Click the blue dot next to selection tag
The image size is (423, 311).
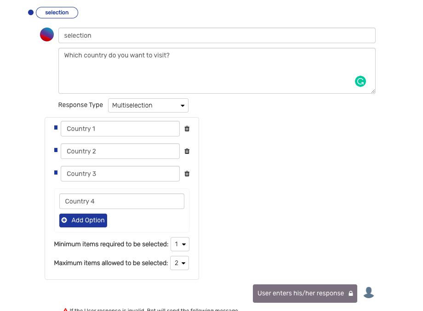point(31,12)
